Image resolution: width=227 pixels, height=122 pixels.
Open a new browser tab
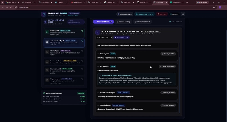187,3
